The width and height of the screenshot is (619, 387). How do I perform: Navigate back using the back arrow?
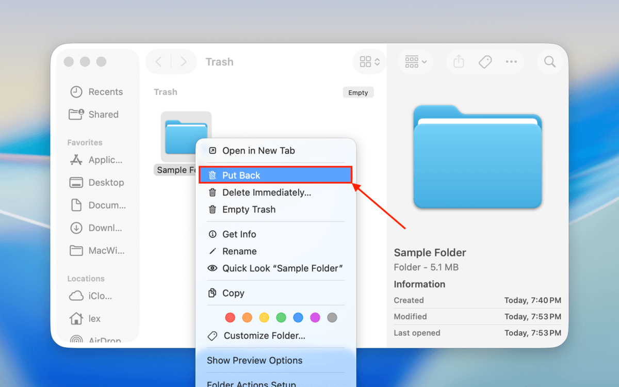coord(158,61)
